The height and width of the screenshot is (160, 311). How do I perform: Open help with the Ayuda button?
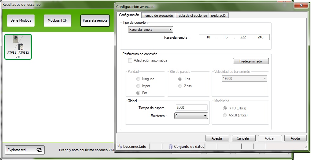coord(295,138)
